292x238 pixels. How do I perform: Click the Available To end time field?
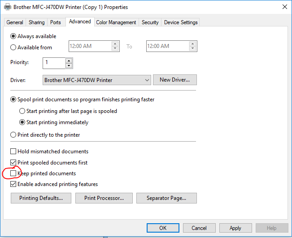[x=168, y=46]
